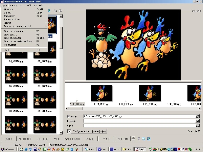
Task: Click file panel scrollbar up arrow
Action: pos(61,16)
